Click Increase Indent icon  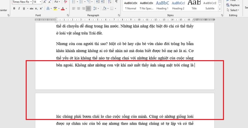pyautogui.click(x=103, y=2)
